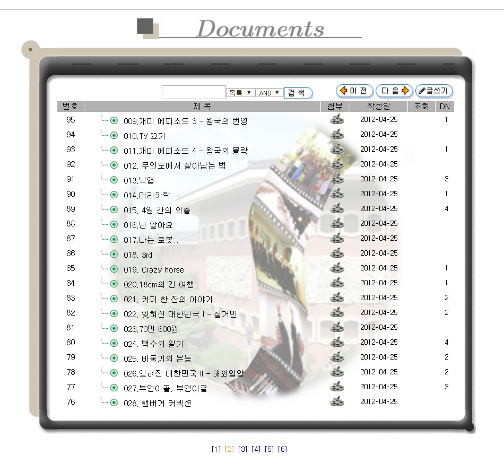The width and height of the screenshot is (504, 464).
Task: Open post 028. 햄버거 커넥션
Action: pyautogui.click(x=158, y=403)
